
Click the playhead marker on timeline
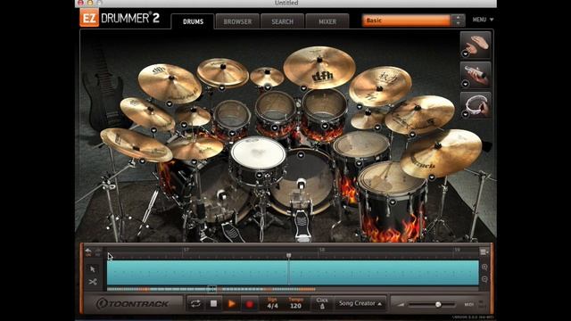[x=288, y=256]
